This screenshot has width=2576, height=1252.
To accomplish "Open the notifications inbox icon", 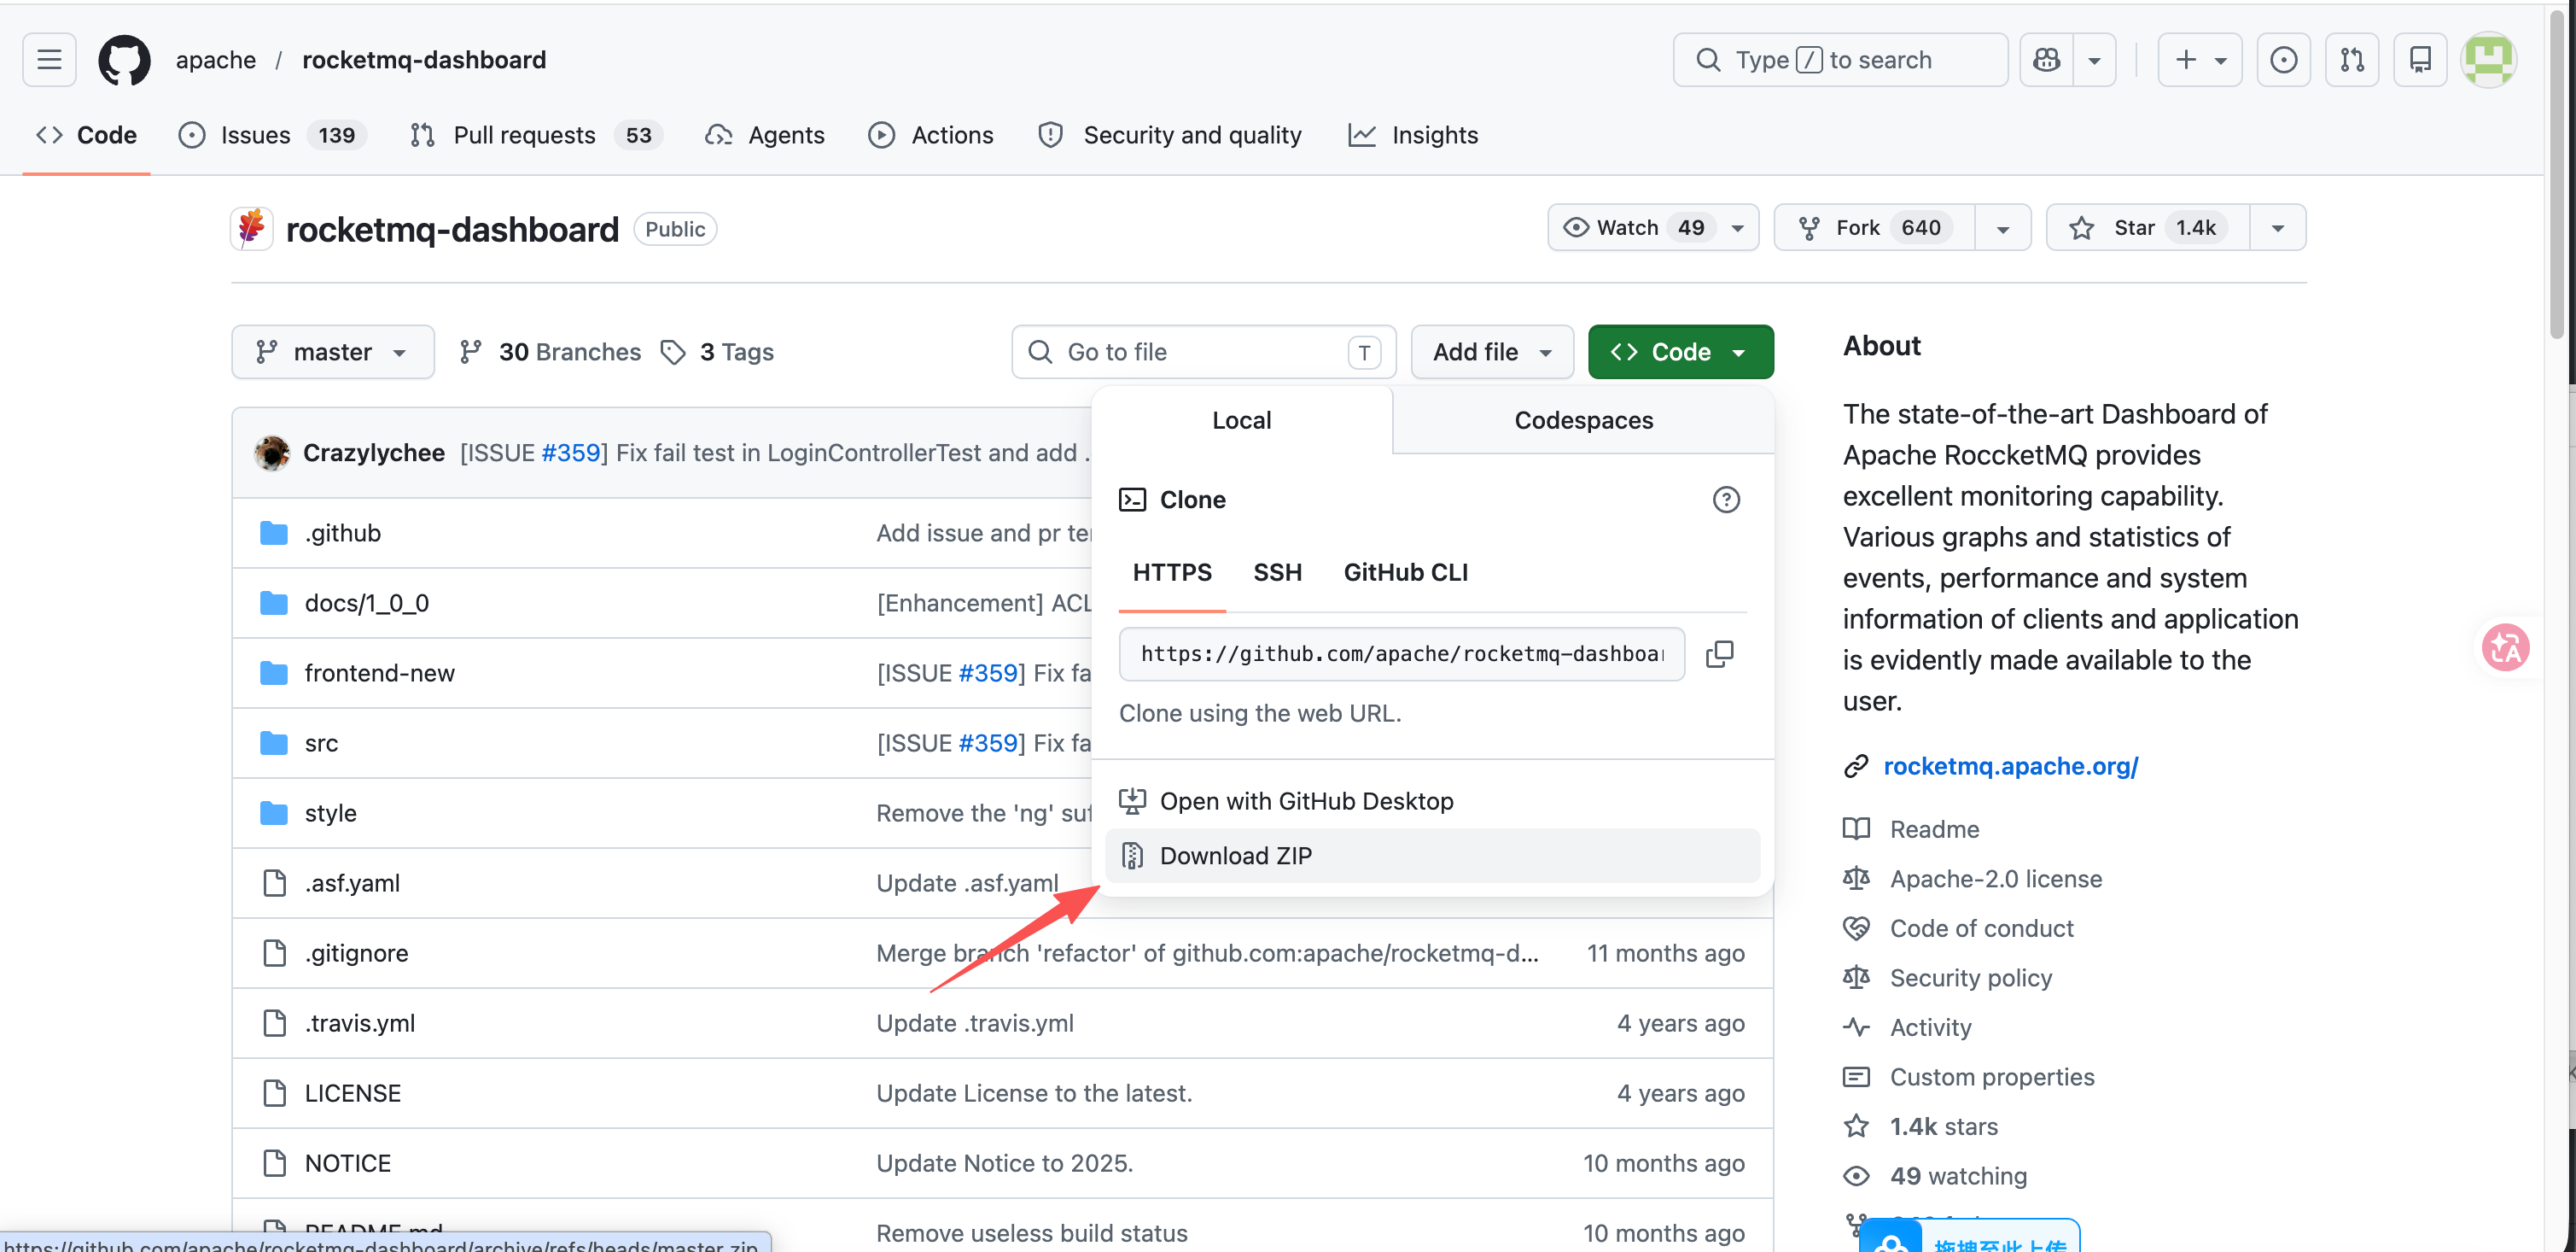I will 2420,60.
